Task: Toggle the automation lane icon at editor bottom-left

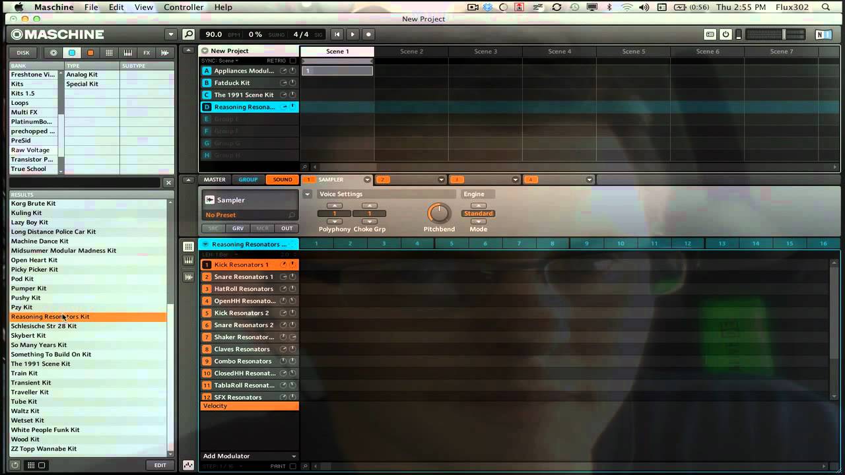Action: point(188,465)
